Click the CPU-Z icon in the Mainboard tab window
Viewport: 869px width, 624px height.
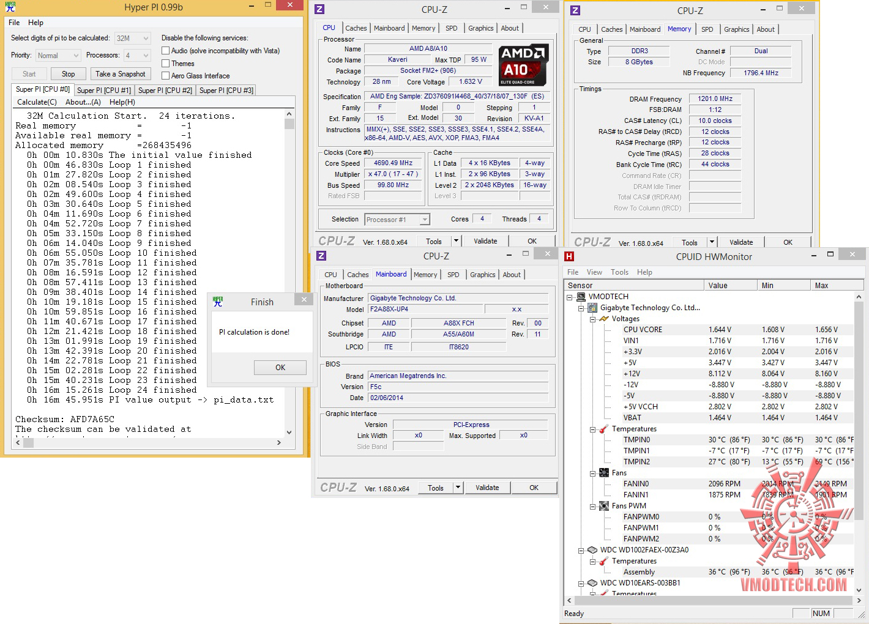(x=321, y=256)
